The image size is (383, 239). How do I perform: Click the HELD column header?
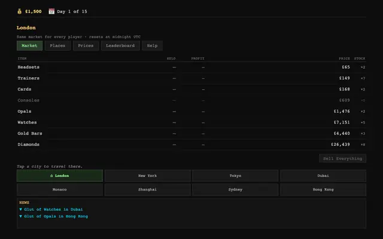click(x=171, y=59)
